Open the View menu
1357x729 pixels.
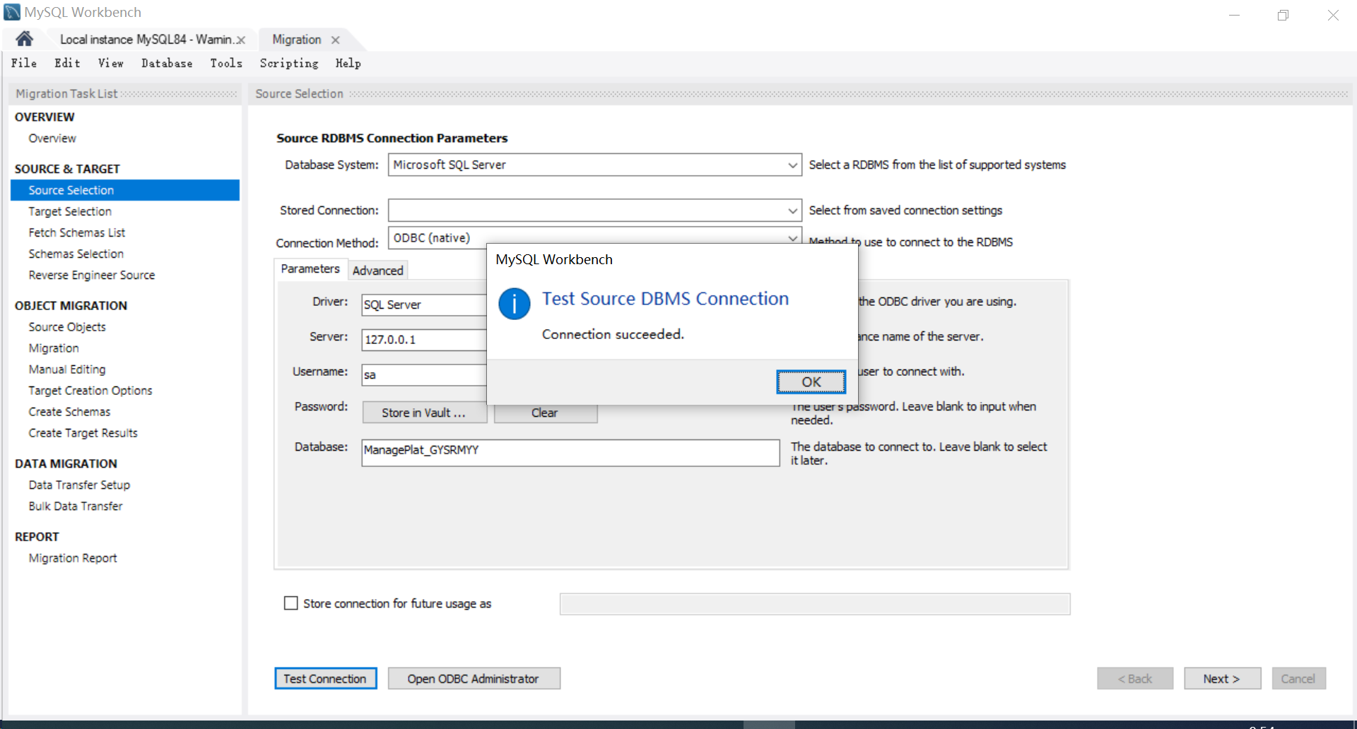(x=110, y=64)
